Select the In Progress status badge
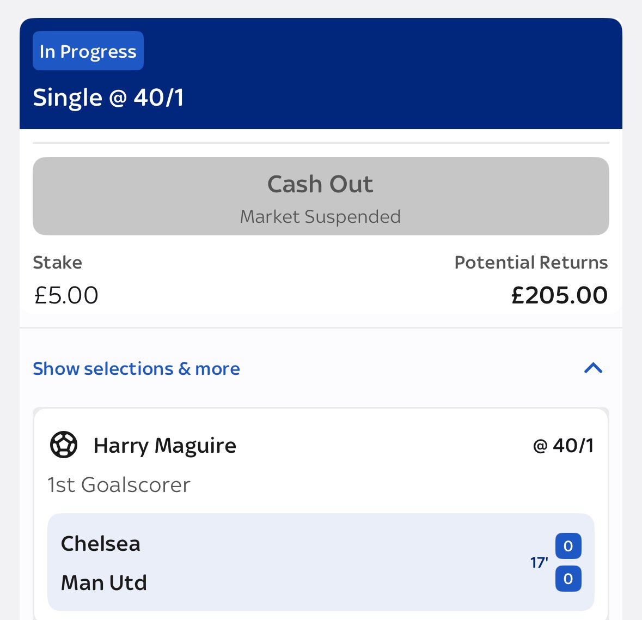 pyautogui.click(x=88, y=51)
